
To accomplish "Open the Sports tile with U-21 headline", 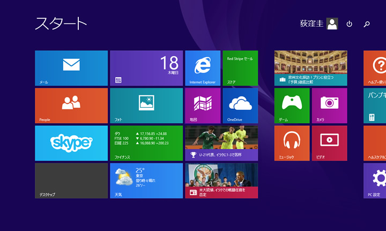I will click(x=221, y=143).
